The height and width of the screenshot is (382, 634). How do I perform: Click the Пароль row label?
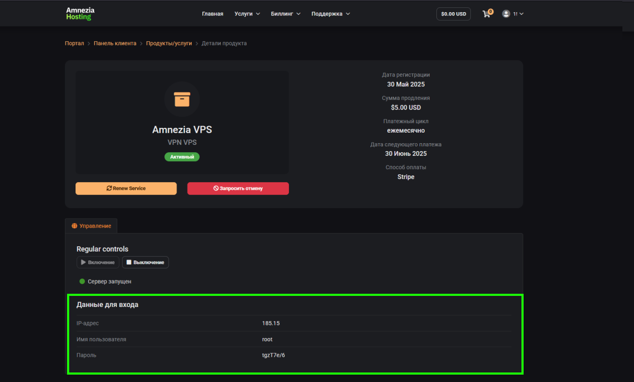pyautogui.click(x=87, y=355)
